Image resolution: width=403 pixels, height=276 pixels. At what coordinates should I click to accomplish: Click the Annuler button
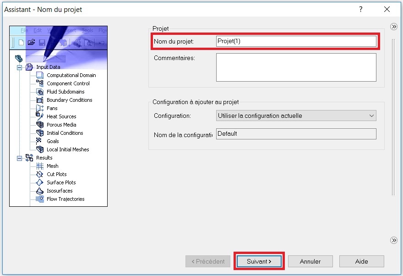pyautogui.click(x=310, y=261)
